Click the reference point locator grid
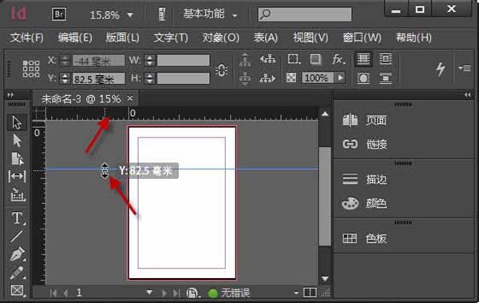Screen dimensions: 479x303 point(31,69)
